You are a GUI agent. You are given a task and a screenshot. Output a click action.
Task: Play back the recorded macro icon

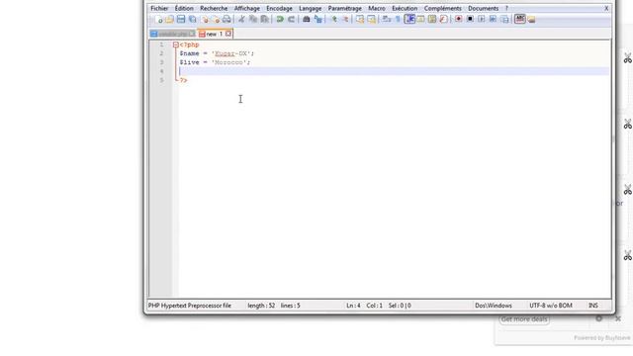click(x=482, y=19)
